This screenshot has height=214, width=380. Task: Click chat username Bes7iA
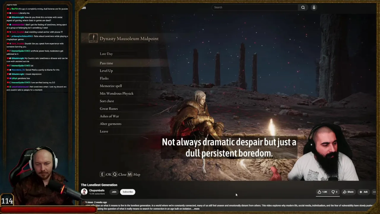pyautogui.click(x=15, y=9)
